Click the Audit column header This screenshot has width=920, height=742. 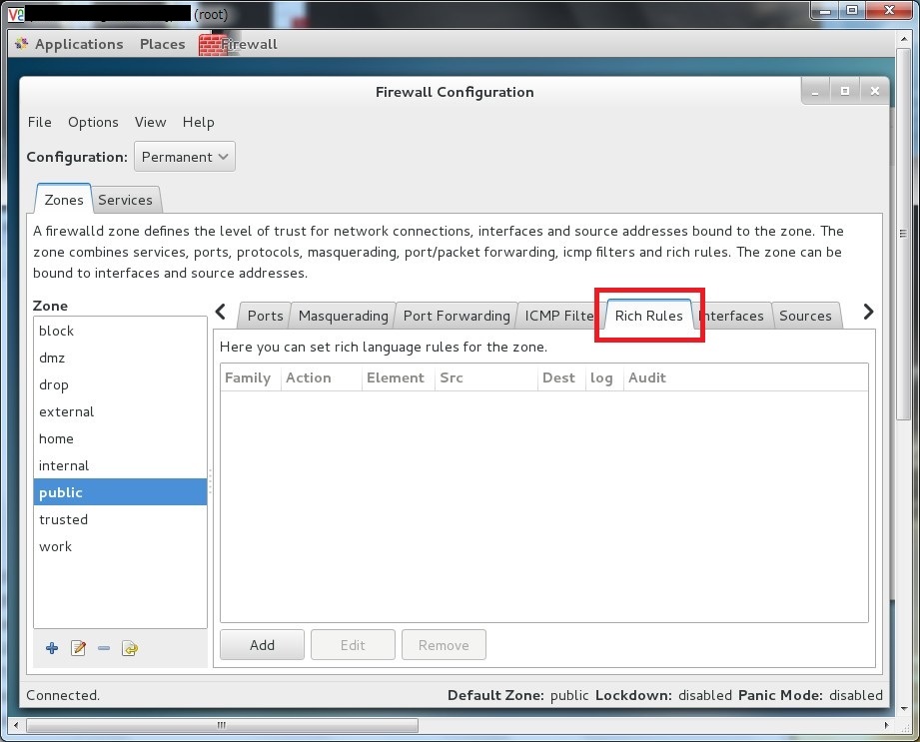(x=745, y=377)
